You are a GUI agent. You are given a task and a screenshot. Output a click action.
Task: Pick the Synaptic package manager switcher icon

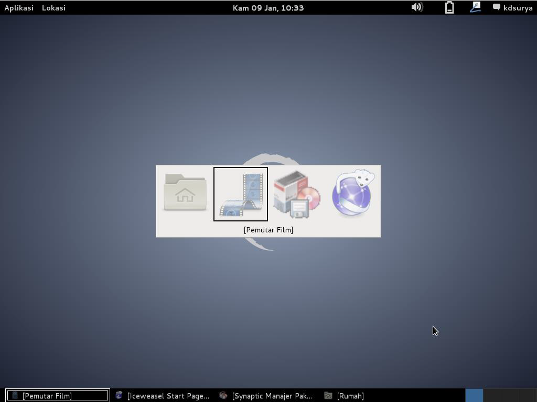[x=296, y=194]
